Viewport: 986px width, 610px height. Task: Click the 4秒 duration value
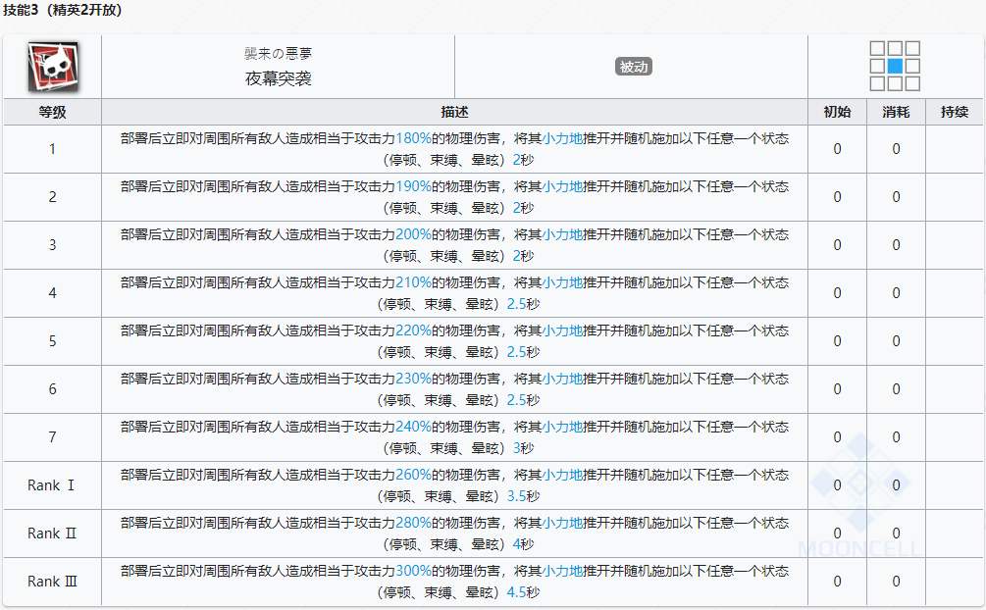tap(523, 544)
